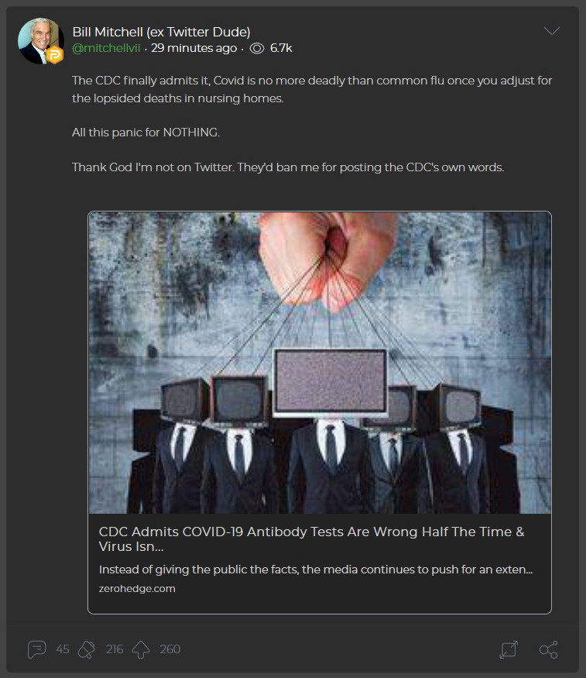Expand the post options chevron
The image size is (586, 678).
click(x=552, y=31)
